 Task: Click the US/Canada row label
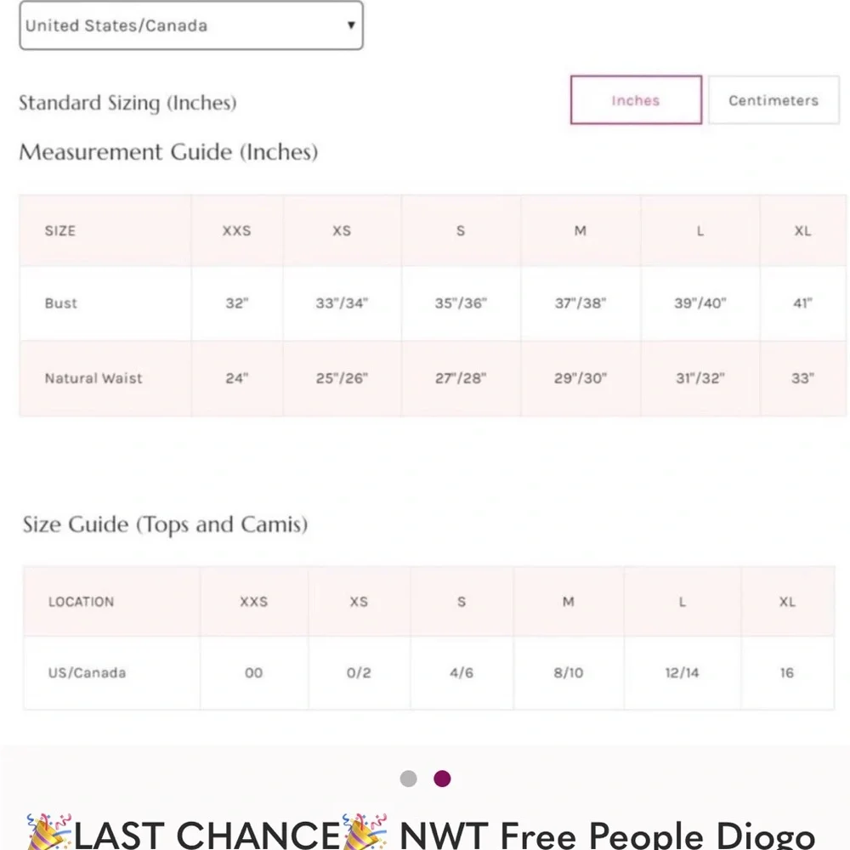pyautogui.click(x=87, y=672)
